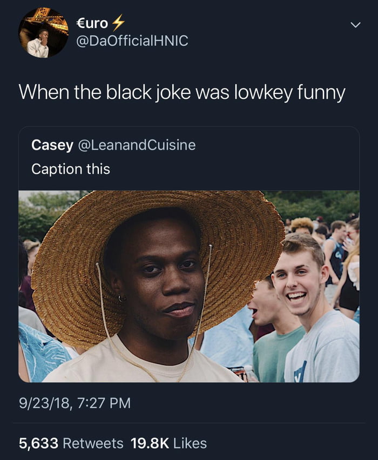This screenshot has height=460, width=378.
Task: Click the 9/23/18 date stamp
Action: (45, 403)
